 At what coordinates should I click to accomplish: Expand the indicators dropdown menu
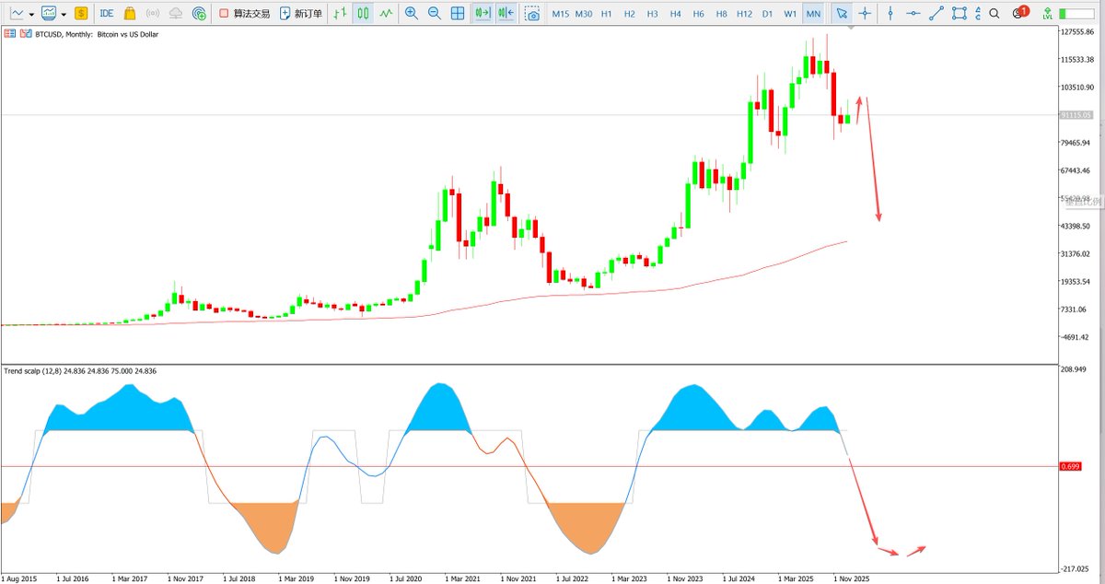[64, 13]
